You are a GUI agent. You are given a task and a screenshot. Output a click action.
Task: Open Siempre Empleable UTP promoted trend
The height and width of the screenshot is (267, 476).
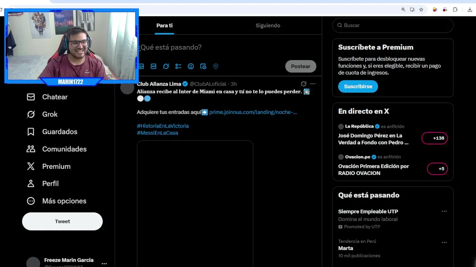[x=368, y=211]
